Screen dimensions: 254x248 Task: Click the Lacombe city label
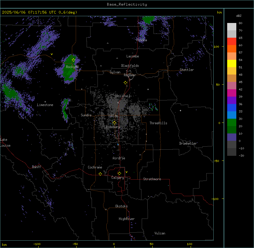coord(133,56)
